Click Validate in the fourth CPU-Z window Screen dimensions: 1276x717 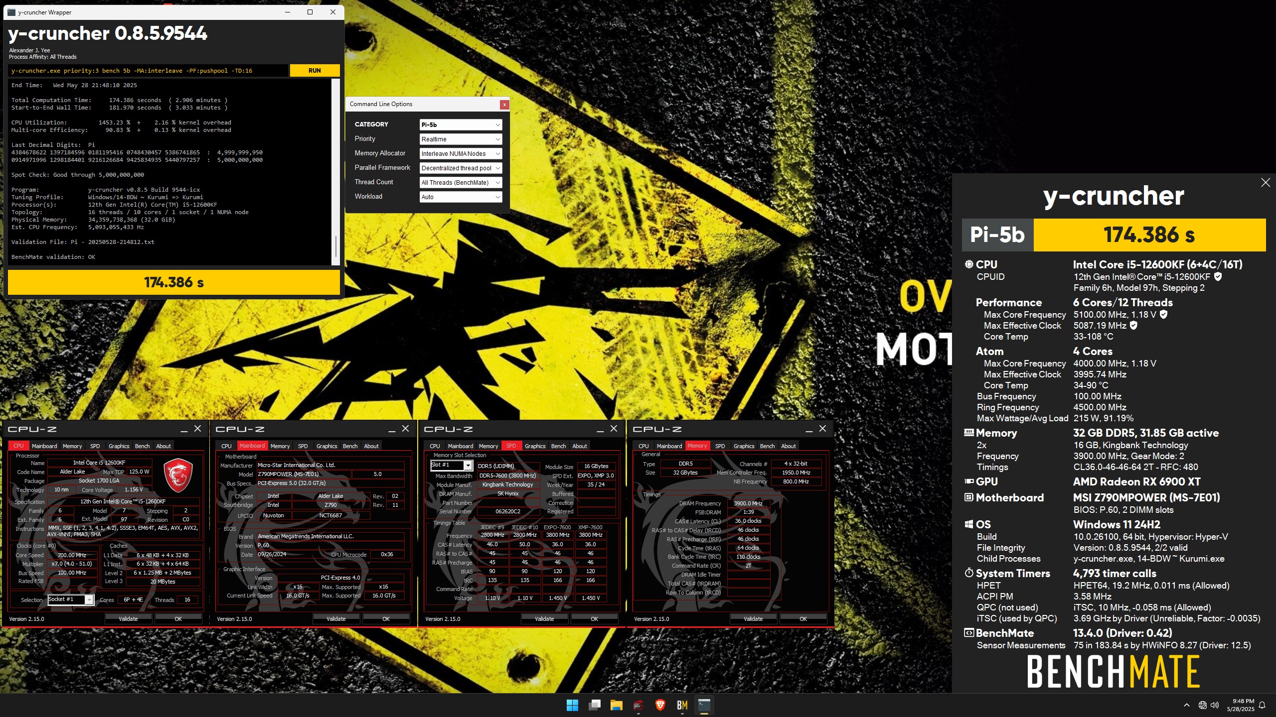(753, 619)
